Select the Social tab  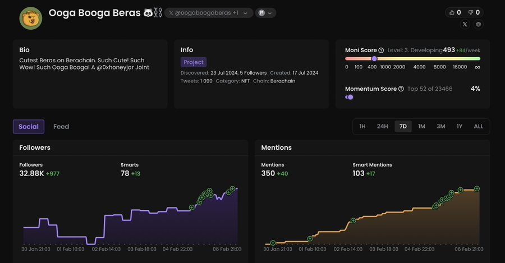(29, 127)
